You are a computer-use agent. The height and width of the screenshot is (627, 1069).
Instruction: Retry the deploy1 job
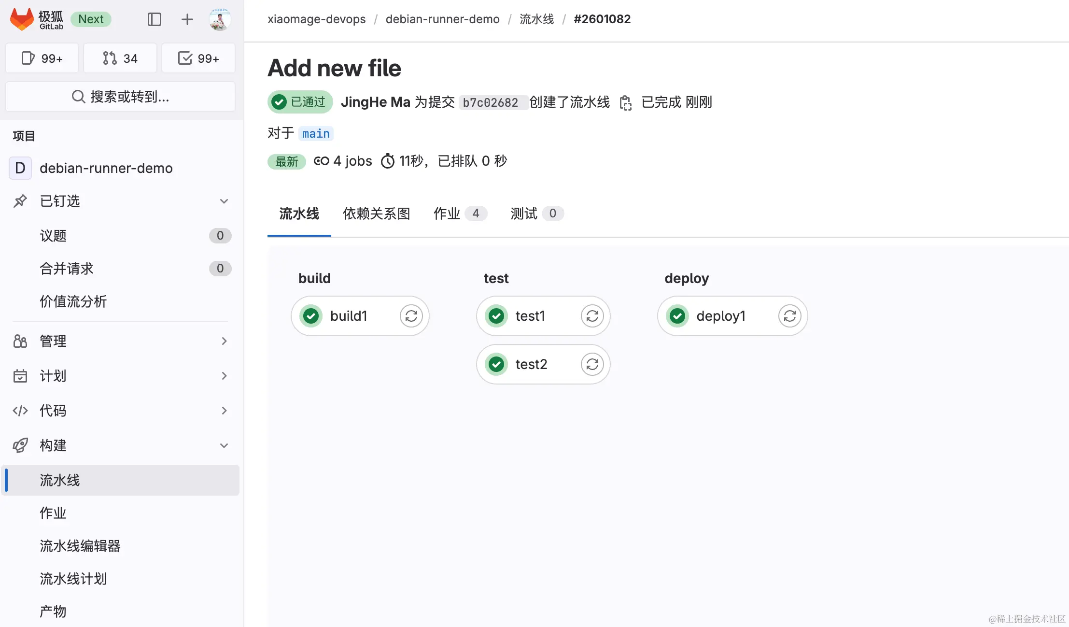click(x=789, y=316)
